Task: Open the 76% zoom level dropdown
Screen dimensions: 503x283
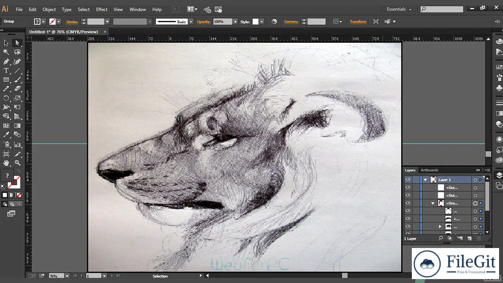Action: click(x=67, y=276)
